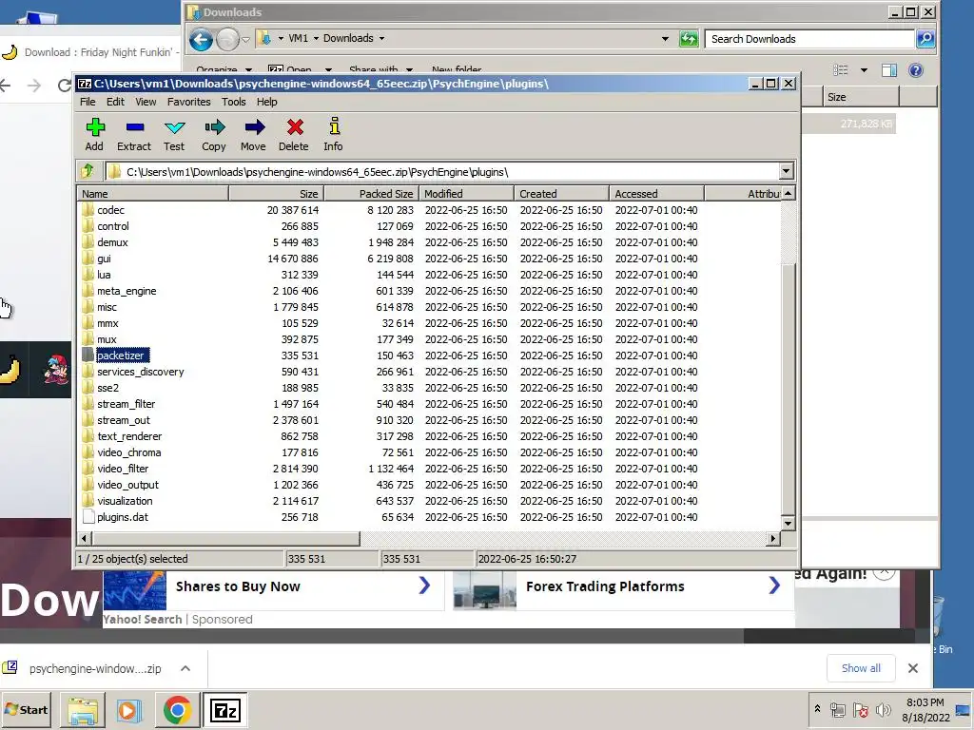
Task: Sort by Name column header
Action: (153, 194)
